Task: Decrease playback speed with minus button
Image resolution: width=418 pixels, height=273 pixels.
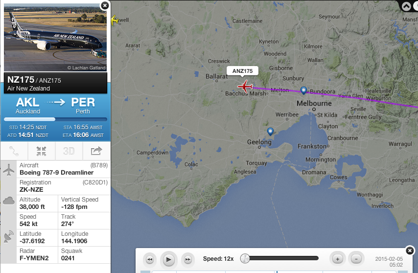Action: (356, 259)
